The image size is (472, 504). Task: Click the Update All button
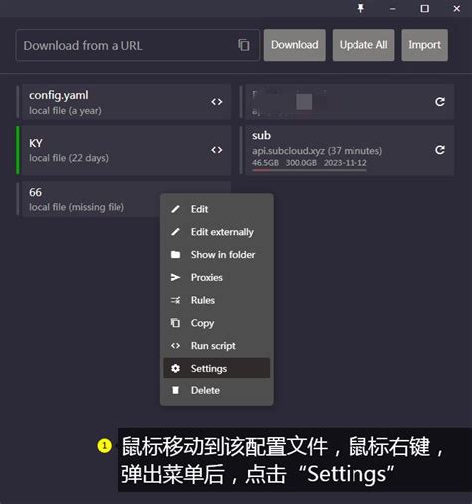363,45
